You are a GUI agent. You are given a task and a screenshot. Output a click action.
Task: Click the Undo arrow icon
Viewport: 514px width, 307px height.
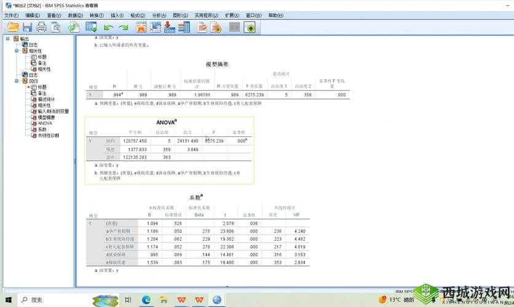[108, 27]
